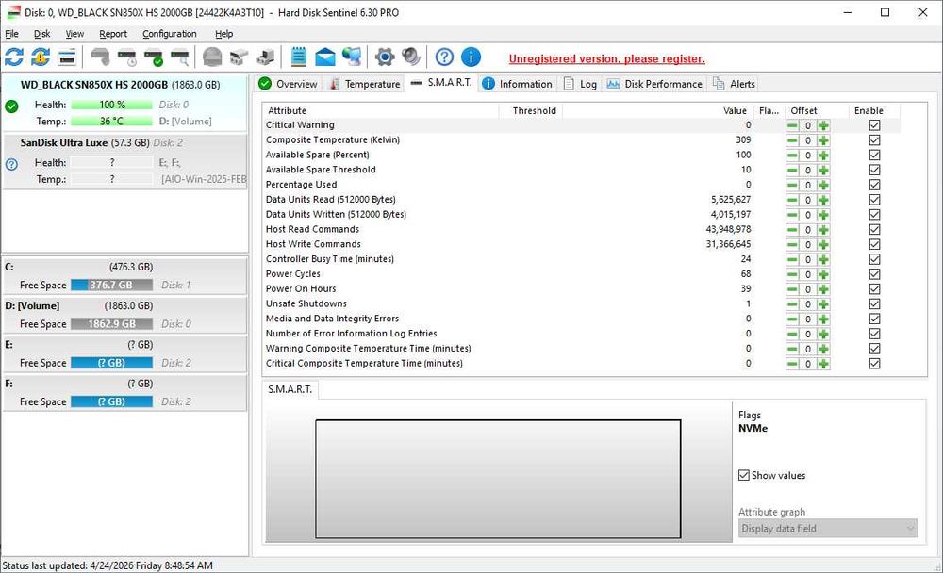Image resolution: width=943 pixels, height=573 pixels.
Task: Switch to the Overview tab
Action: click(x=288, y=84)
